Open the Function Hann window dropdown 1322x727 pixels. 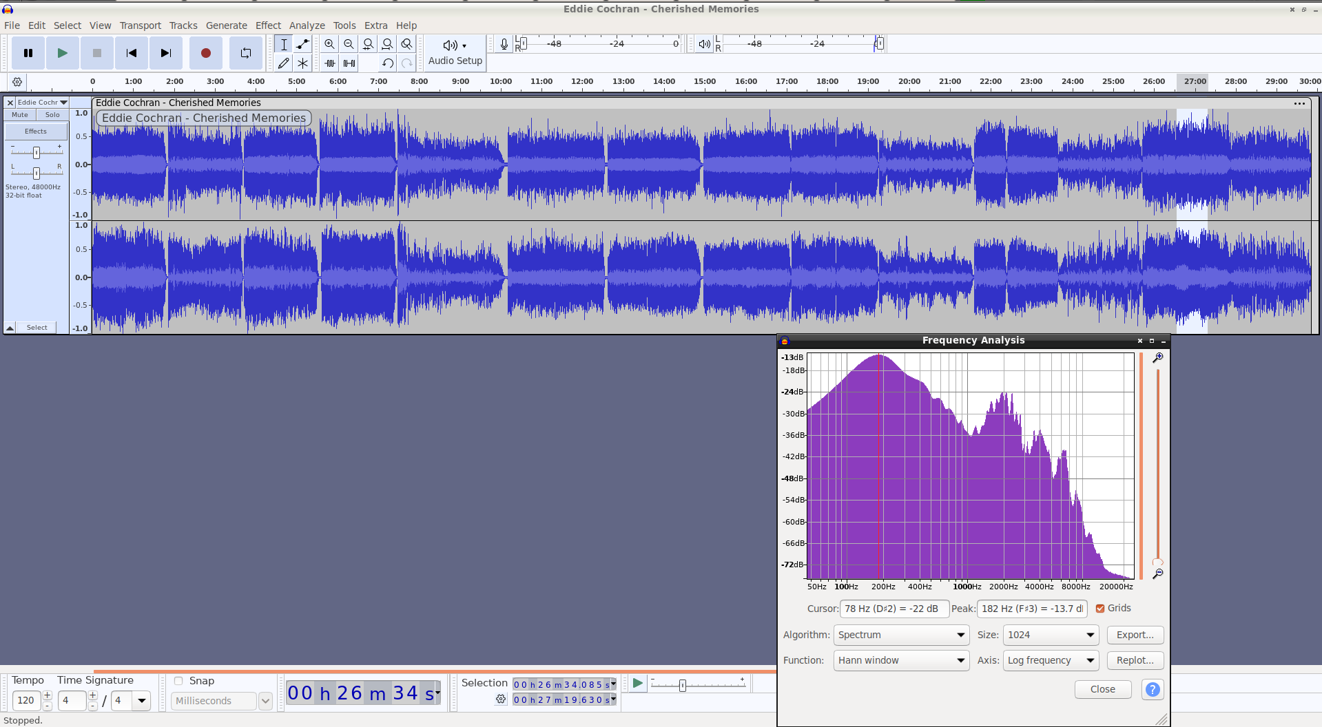point(901,660)
